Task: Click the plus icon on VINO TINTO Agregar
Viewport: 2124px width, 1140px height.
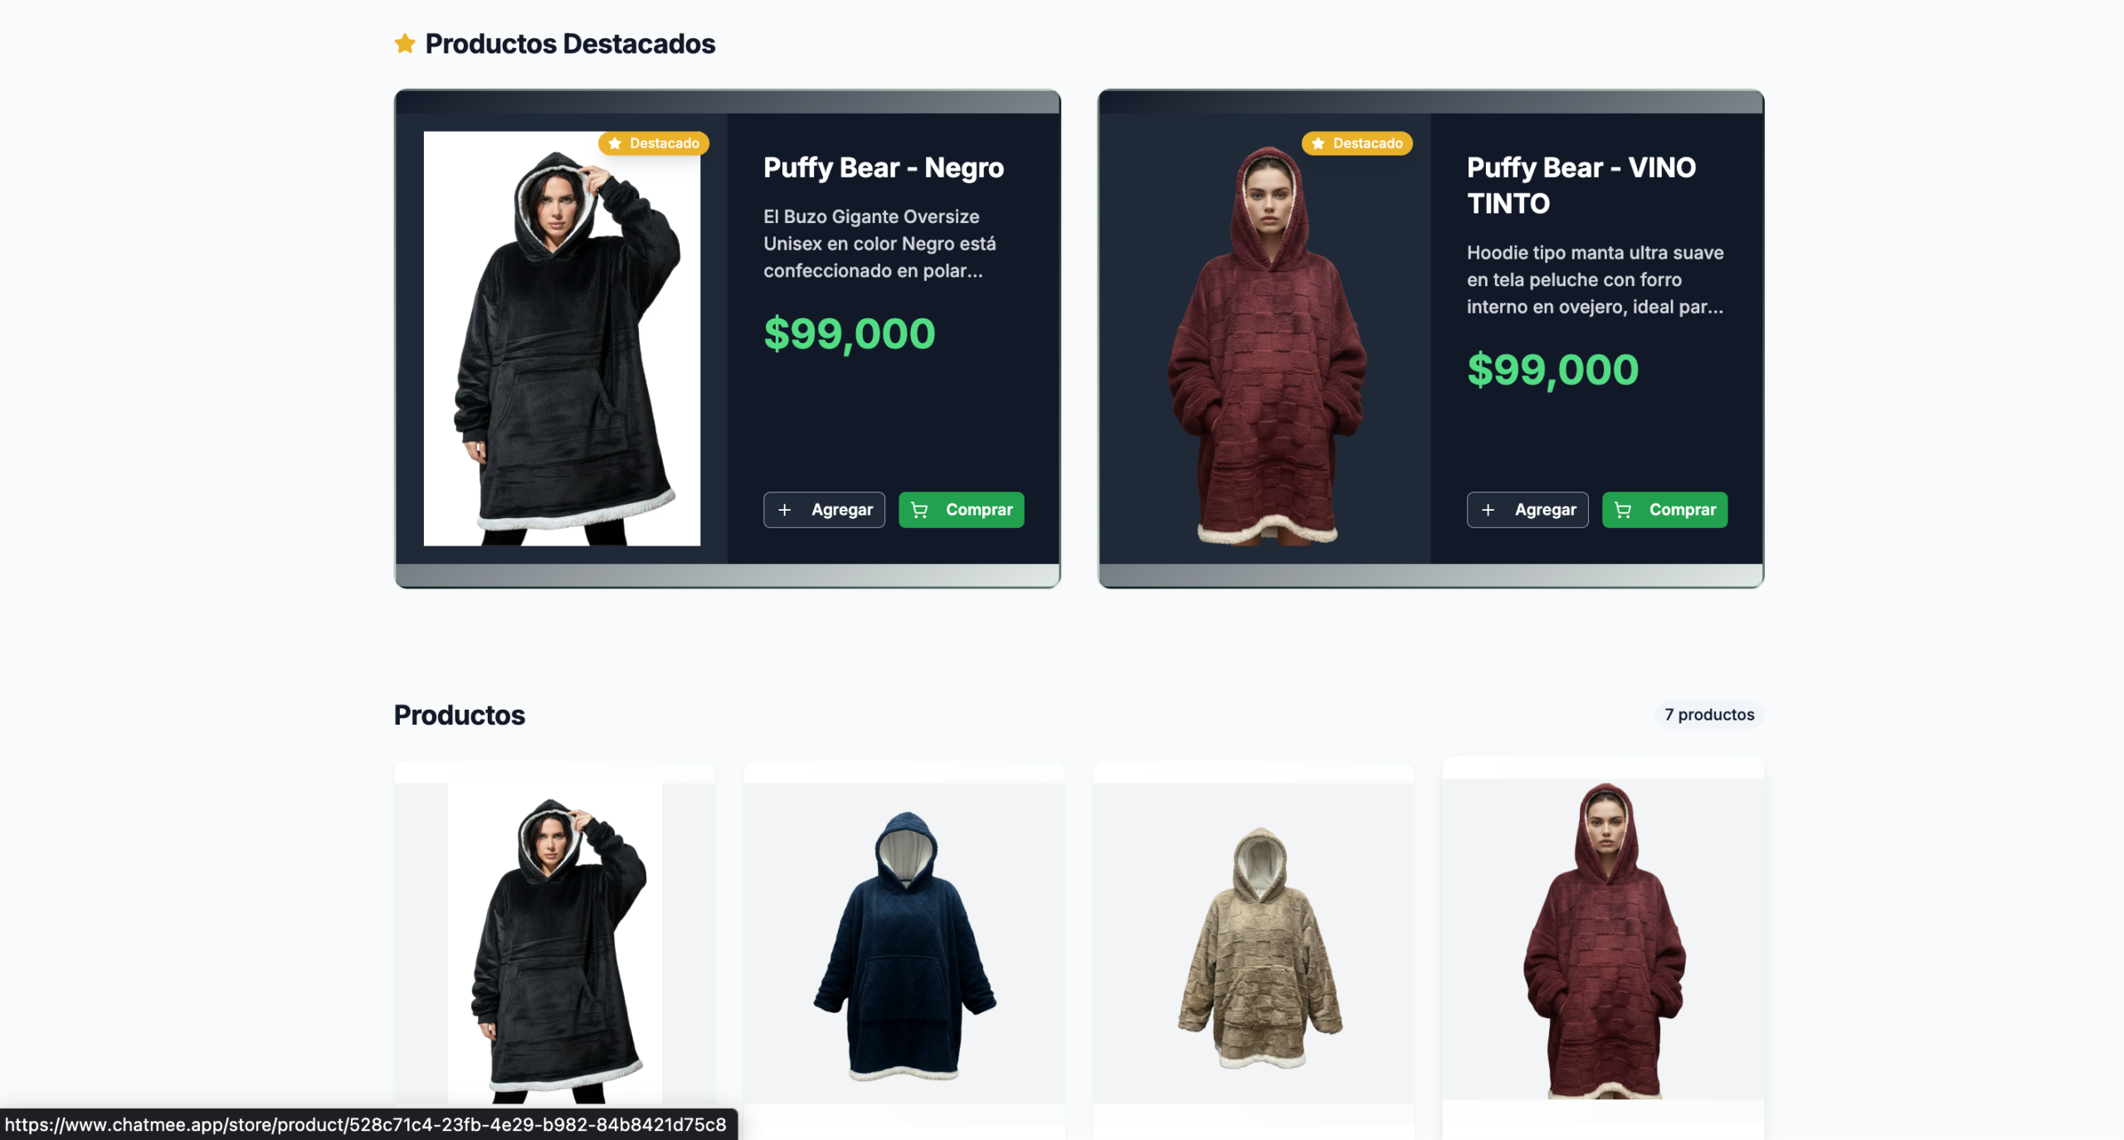Action: point(1488,510)
